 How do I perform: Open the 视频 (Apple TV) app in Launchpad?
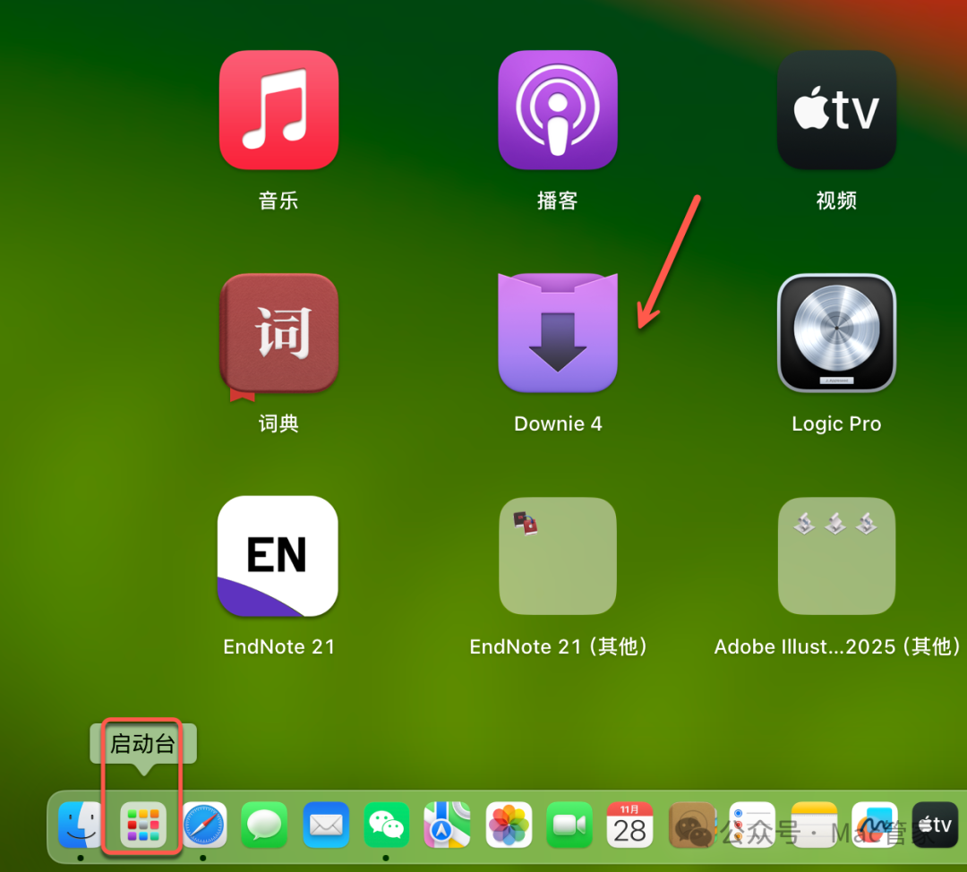(836, 110)
